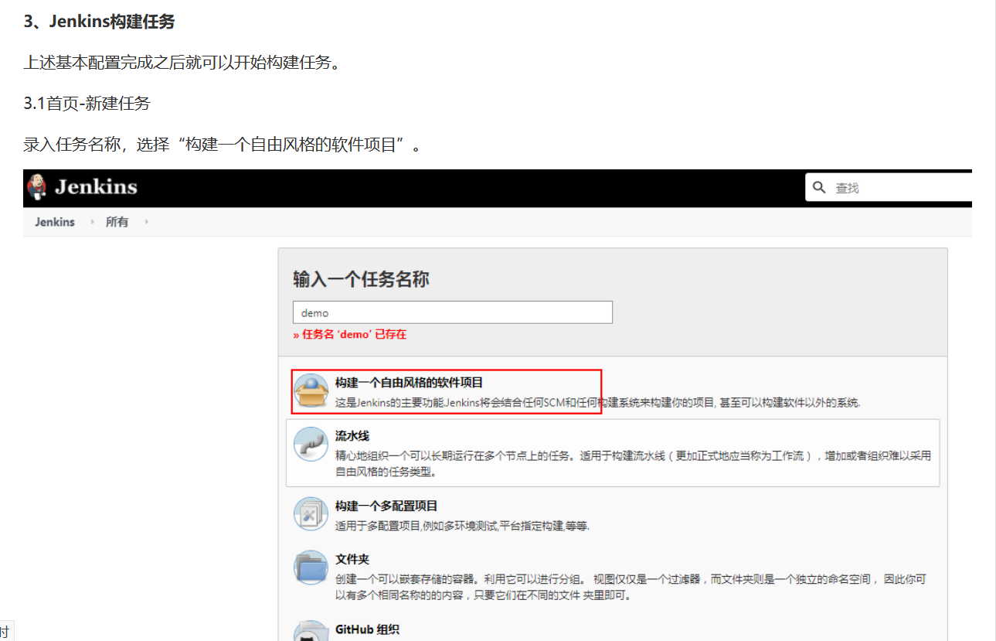996x641 pixels.
Task: Click the freestyle description starting 这是Jenkins的主要功能
Action: tap(597, 403)
